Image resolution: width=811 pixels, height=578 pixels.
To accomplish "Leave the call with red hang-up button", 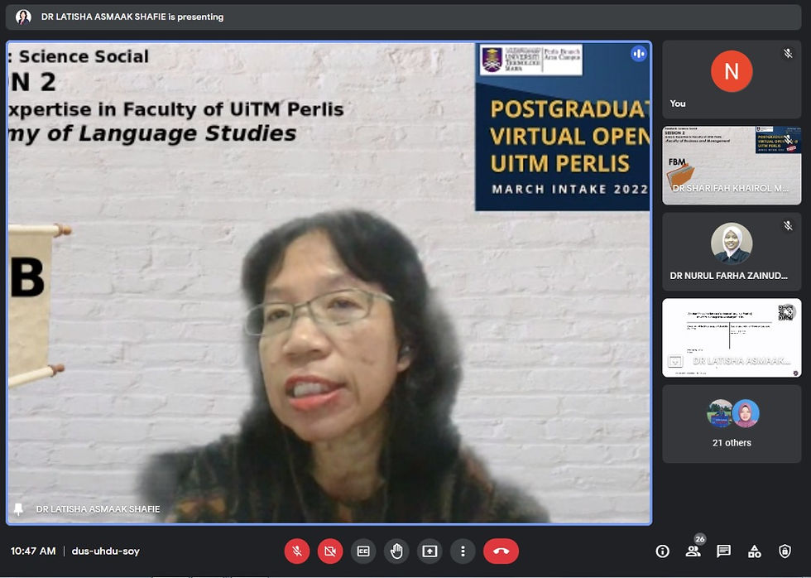I will 501,552.
